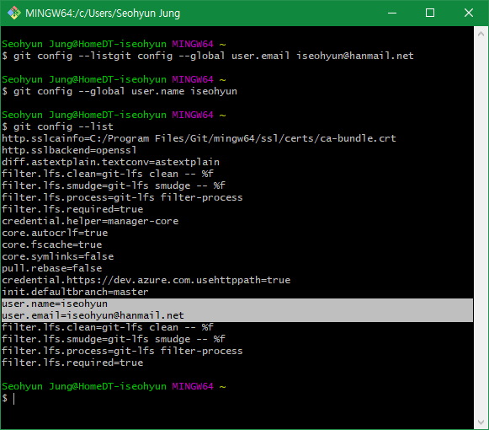Viewport: 489px width, 430px height.
Task: Click the Git Bash icon in title bar
Action: tap(14, 13)
